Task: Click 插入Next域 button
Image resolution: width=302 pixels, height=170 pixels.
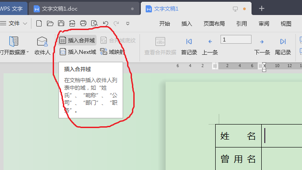Action: (78, 52)
